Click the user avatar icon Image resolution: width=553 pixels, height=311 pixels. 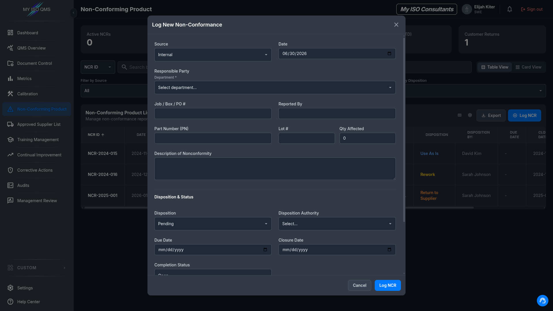pos(467,9)
